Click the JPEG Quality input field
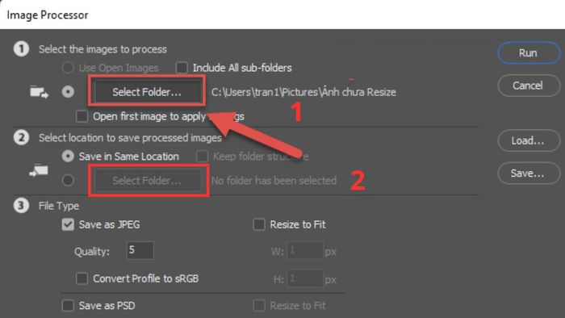Screen dimensions: 565x318 140,250
